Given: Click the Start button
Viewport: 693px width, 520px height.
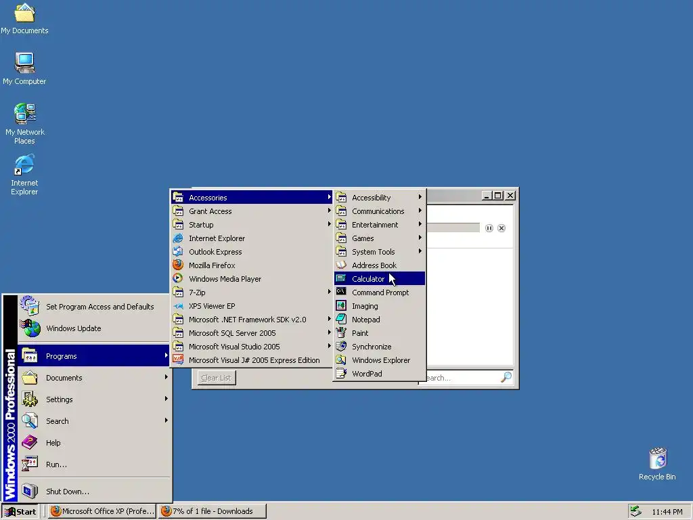Looking at the screenshot, I should tap(20, 512).
